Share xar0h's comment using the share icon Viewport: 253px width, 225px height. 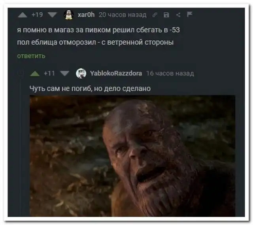[x=178, y=15]
